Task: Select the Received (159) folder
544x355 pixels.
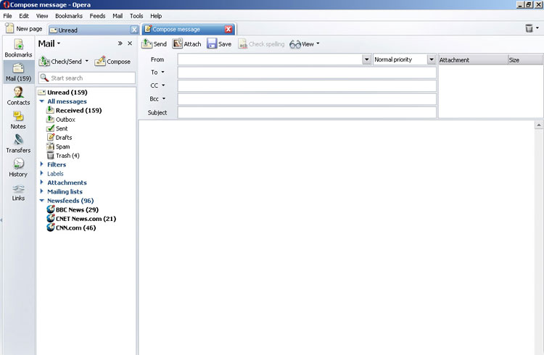Action: click(x=78, y=110)
